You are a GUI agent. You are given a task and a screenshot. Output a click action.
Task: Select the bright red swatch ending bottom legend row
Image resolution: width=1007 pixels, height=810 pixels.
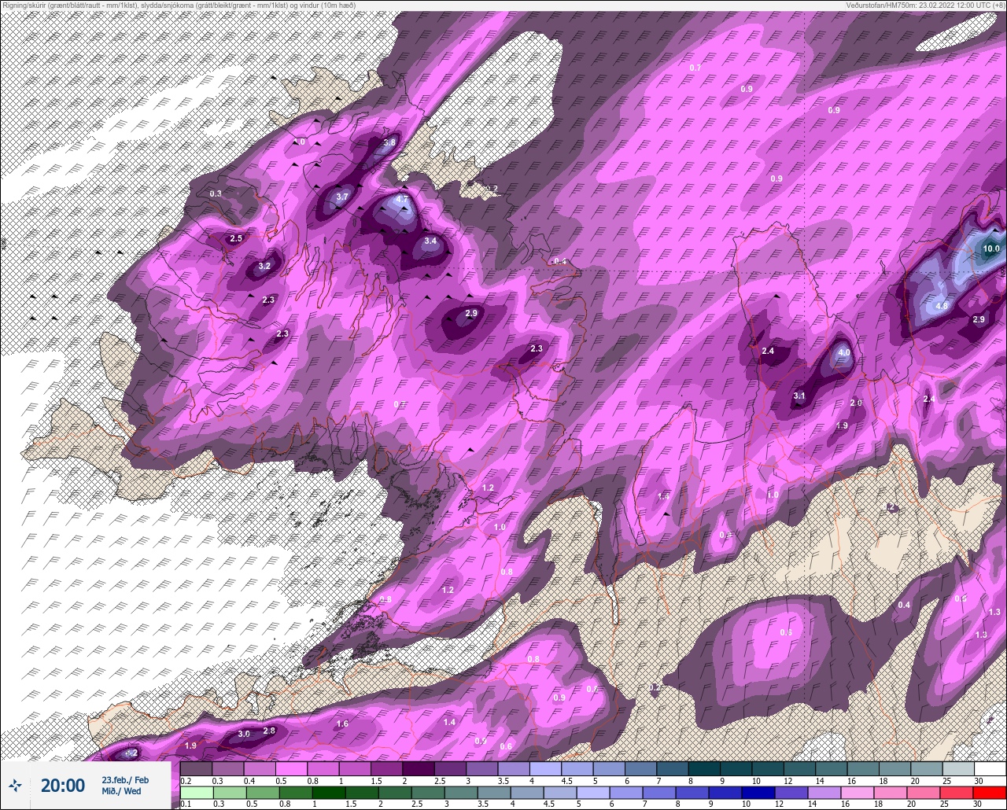(989, 792)
